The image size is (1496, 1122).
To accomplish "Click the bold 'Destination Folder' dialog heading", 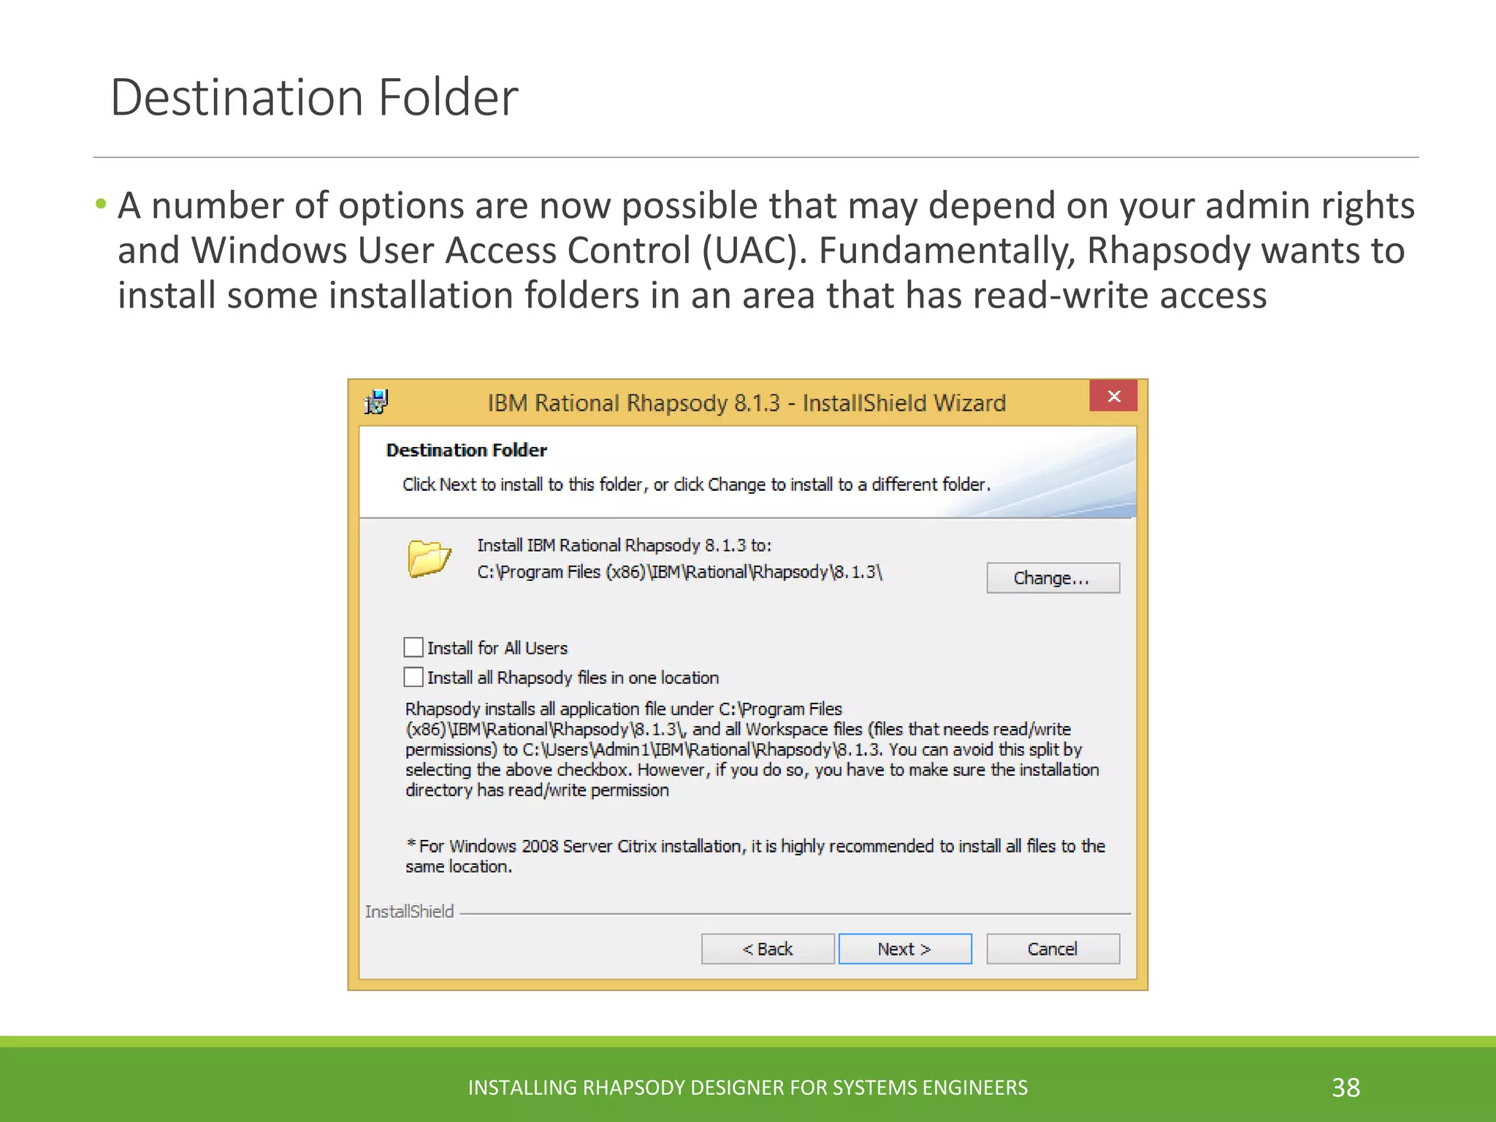I will pos(466,450).
